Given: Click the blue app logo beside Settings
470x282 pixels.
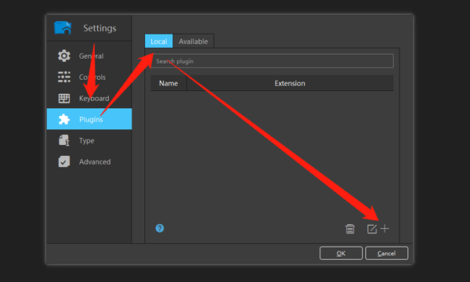Looking at the screenshot, I should (63, 28).
